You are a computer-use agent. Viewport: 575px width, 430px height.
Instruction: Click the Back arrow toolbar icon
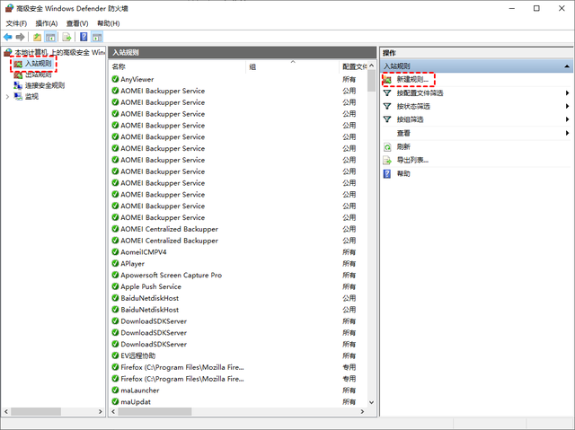(8, 37)
